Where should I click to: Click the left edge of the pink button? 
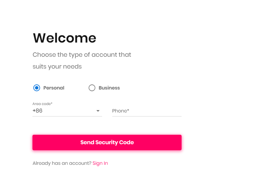pos(35,143)
